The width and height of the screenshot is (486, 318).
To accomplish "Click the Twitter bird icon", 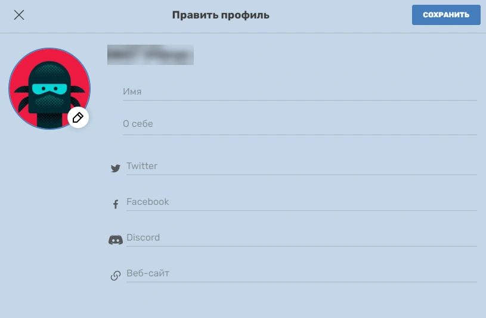I will (x=116, y=168).
